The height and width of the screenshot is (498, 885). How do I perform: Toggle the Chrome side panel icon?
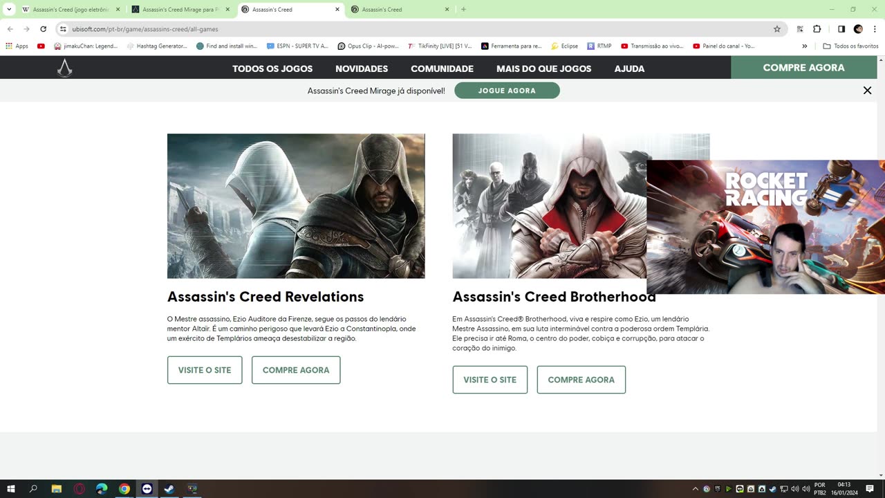[841, 29]
